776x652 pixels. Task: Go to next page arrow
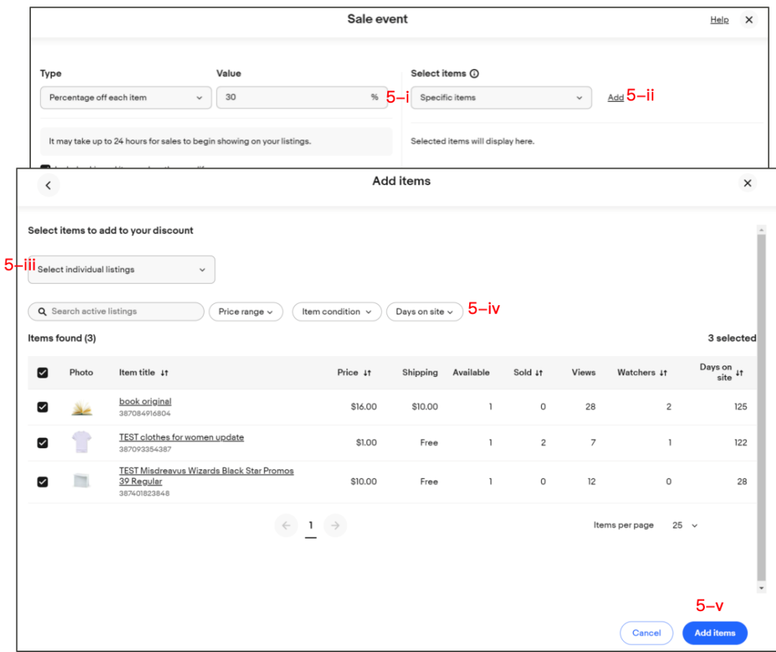335,526
